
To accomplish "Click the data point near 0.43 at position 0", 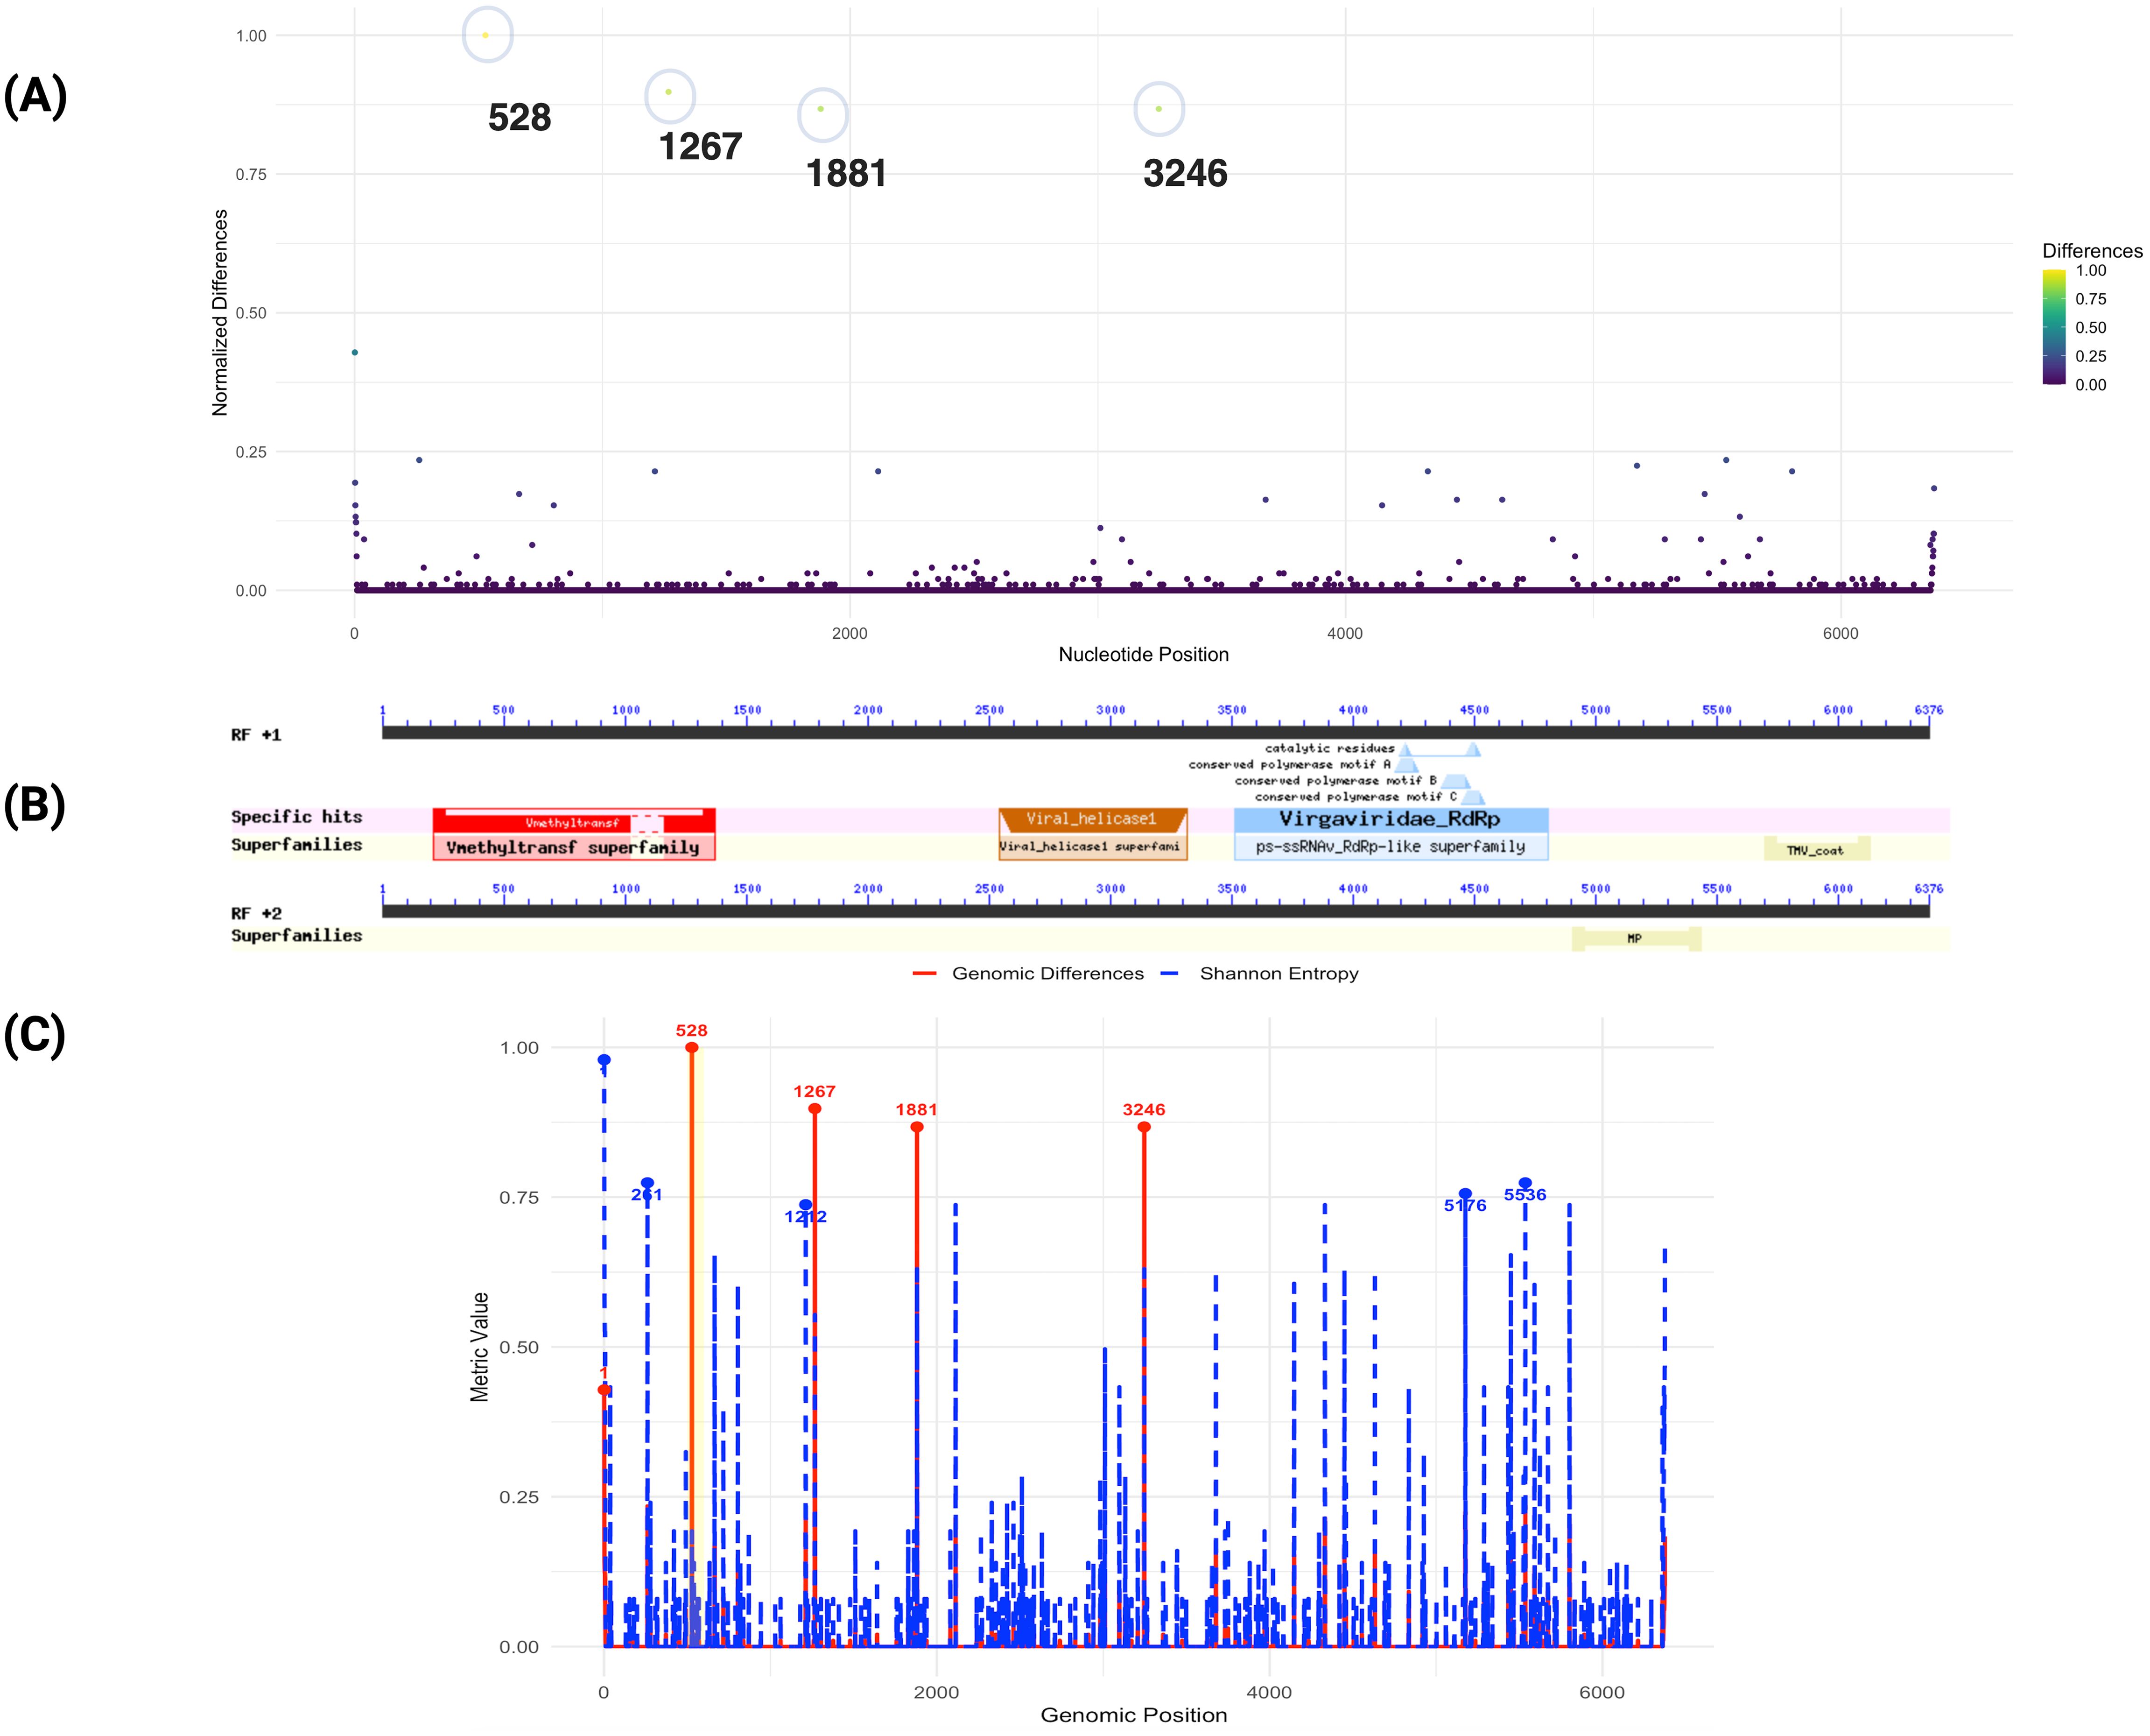I will (355, 353).
